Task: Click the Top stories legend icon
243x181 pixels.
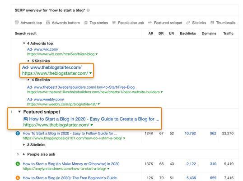Action: pos(86,23)
